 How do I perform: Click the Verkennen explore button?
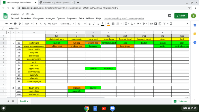181,101
